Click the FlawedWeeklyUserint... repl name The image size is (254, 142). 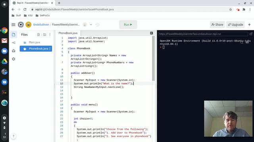click(x=66, y=24)
